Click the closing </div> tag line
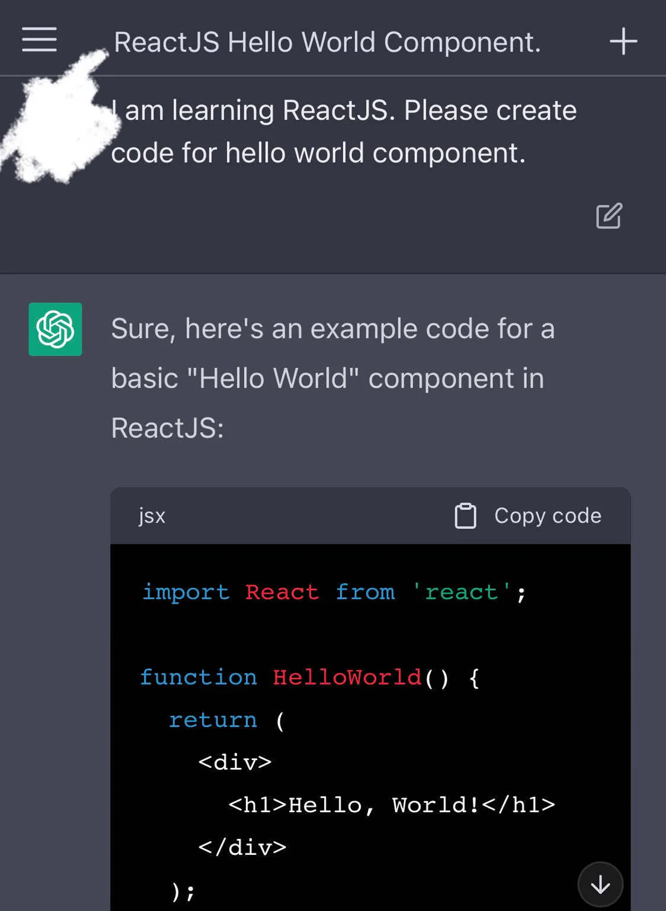The width and height of the screenshot is (666, 911). [242, 847]
